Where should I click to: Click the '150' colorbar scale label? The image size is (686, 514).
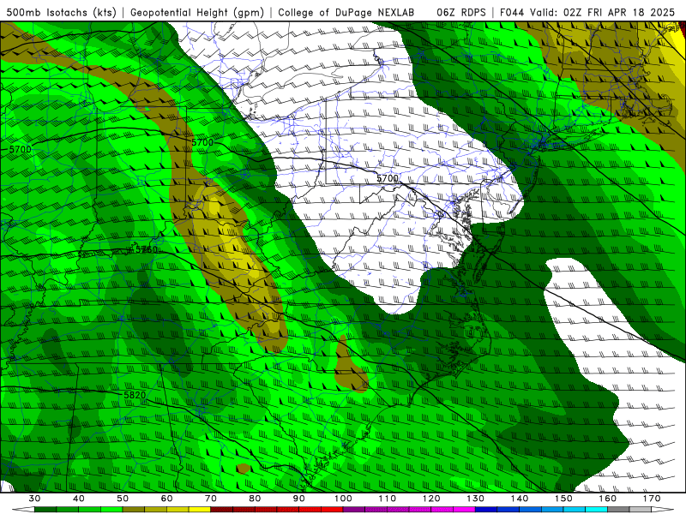tap(563, 499)
